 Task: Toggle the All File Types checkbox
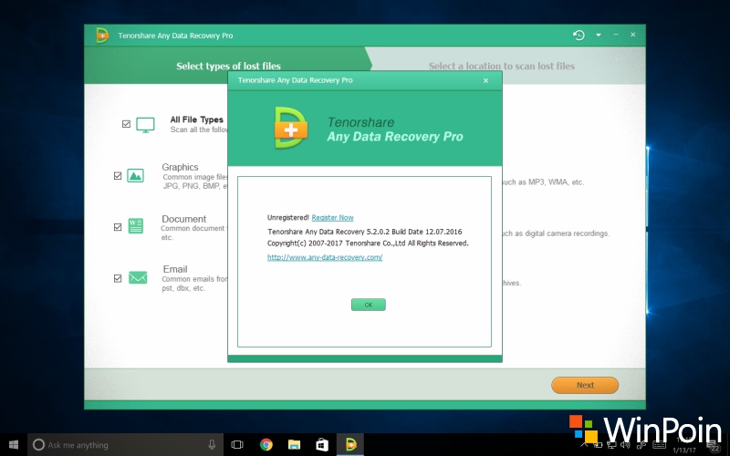click(126, 124)
